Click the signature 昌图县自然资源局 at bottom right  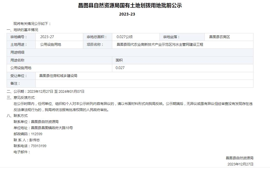click(239, 158)
